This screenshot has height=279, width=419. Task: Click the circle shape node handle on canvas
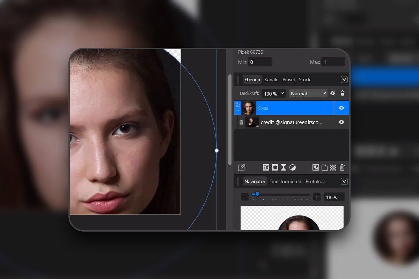[216, 151]
